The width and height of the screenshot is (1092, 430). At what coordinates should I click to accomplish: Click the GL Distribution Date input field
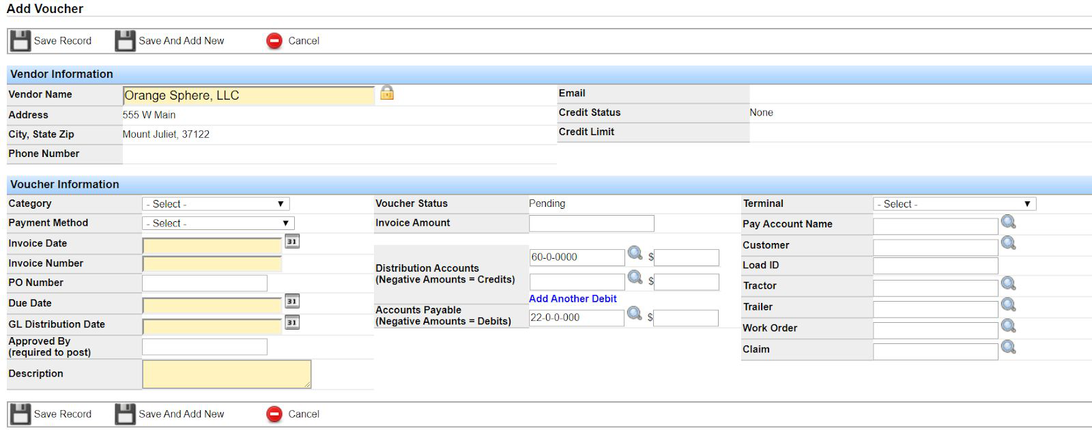pos(212,326)
